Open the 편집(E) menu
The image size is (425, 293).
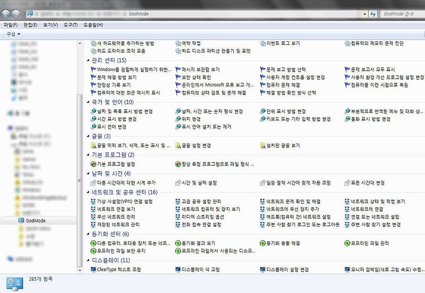[30, 25]
